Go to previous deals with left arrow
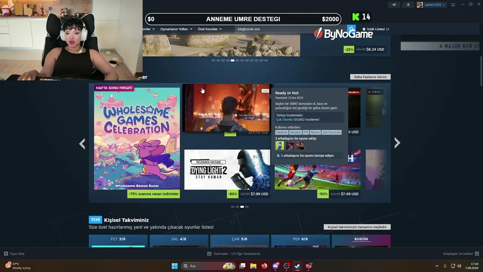Screen dimensions: 483x272 tap(82, 144)
